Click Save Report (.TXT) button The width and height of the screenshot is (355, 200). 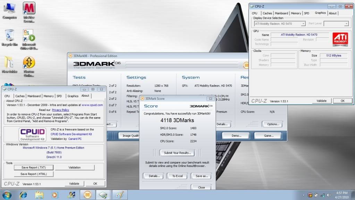(x=34, y=167)
